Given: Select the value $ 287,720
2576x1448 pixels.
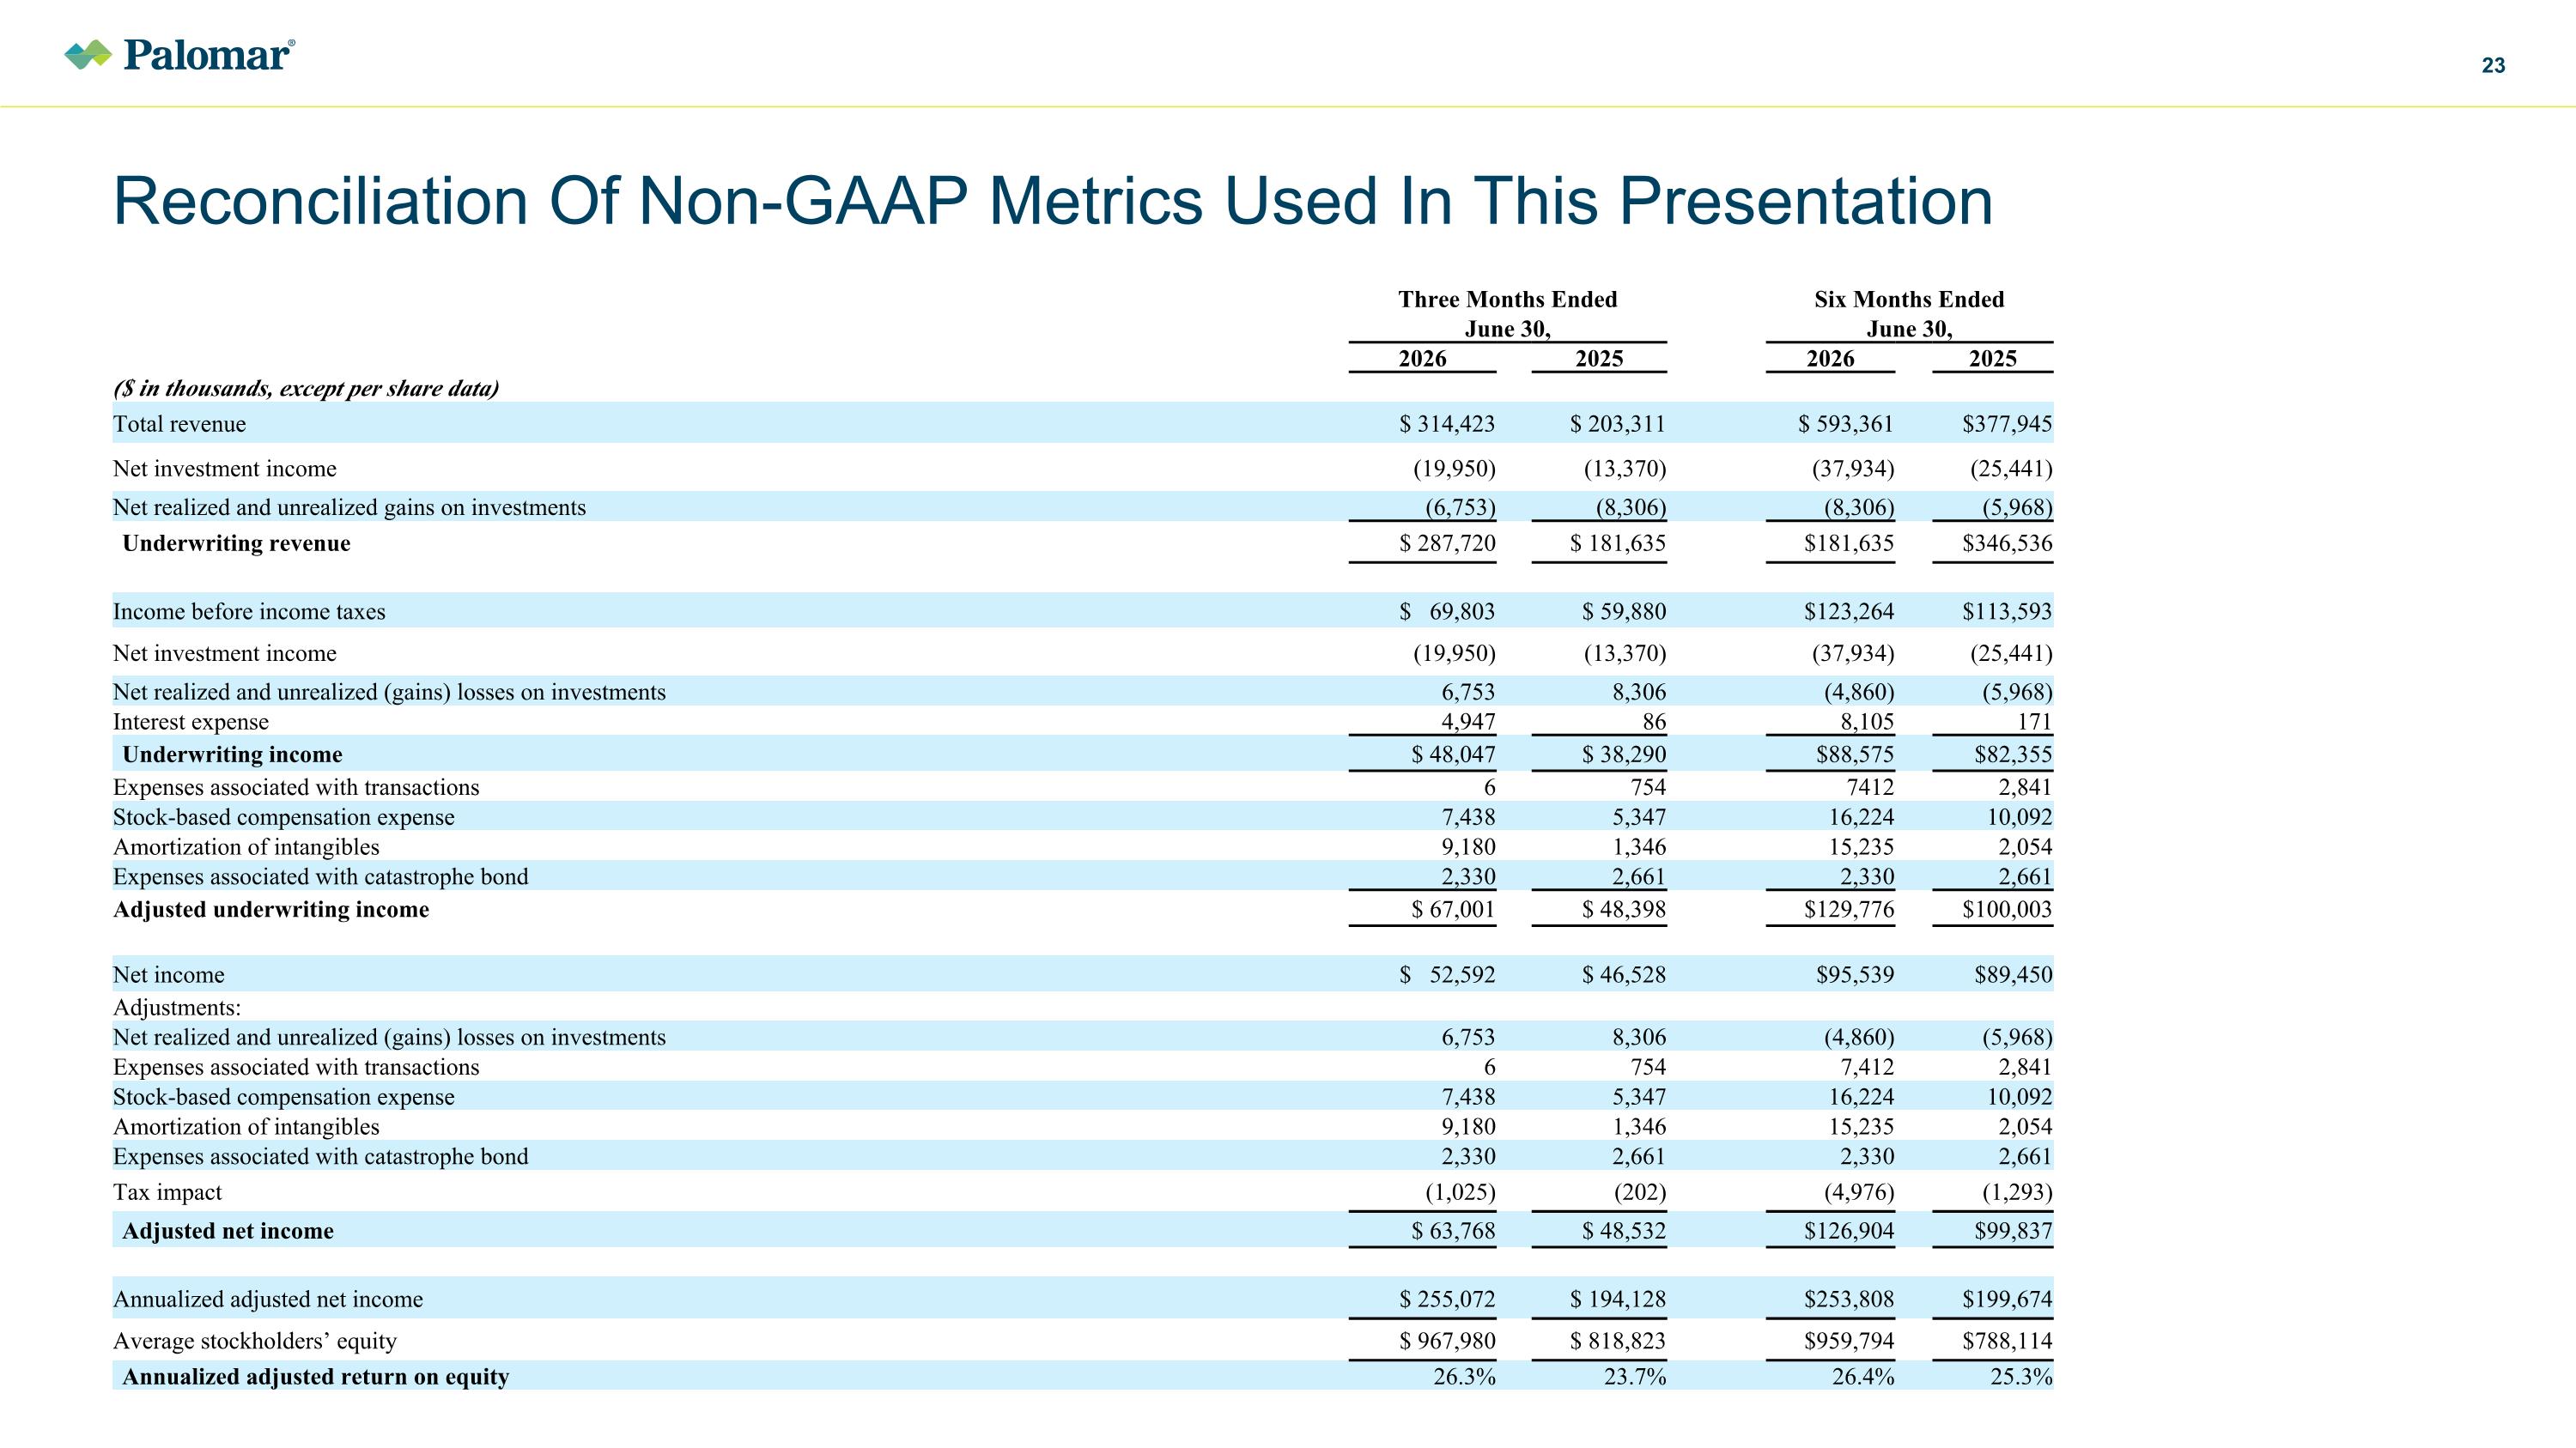Looking at the screenshot, I should (x=1447, y=543).
